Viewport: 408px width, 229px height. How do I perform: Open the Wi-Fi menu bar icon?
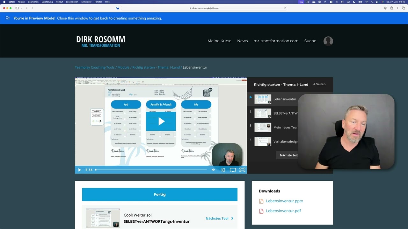(367, 2)
